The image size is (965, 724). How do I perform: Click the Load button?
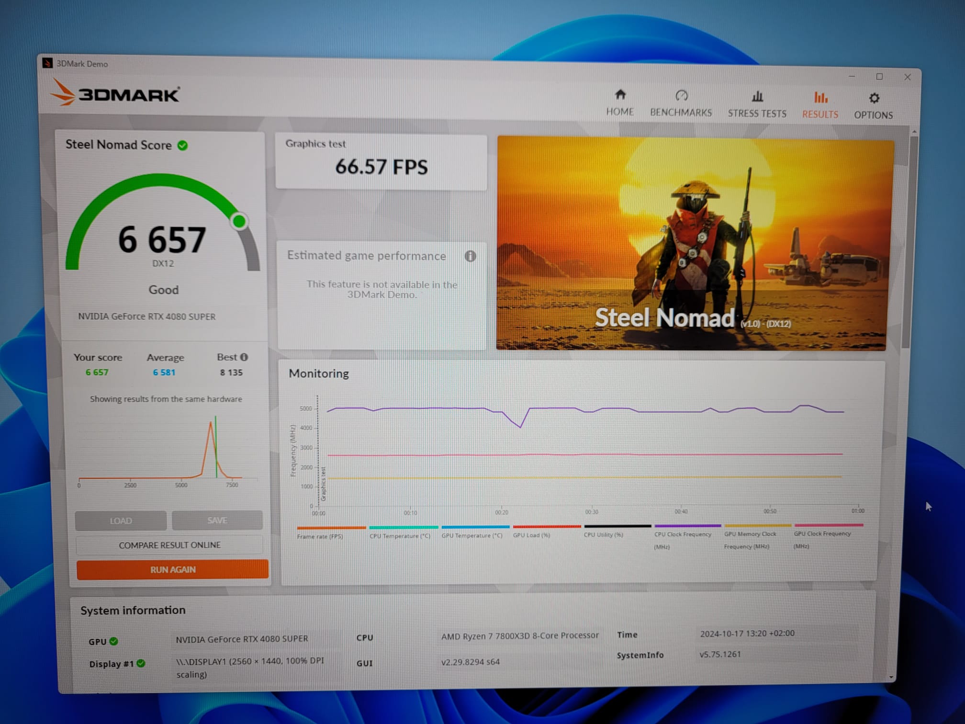[x=121, y=520]
